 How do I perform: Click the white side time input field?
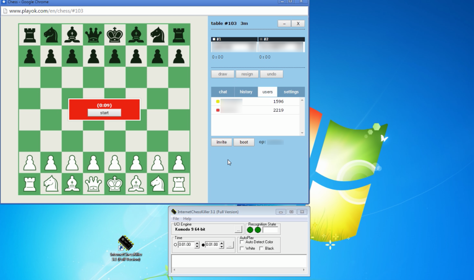[x=186, y=245]
